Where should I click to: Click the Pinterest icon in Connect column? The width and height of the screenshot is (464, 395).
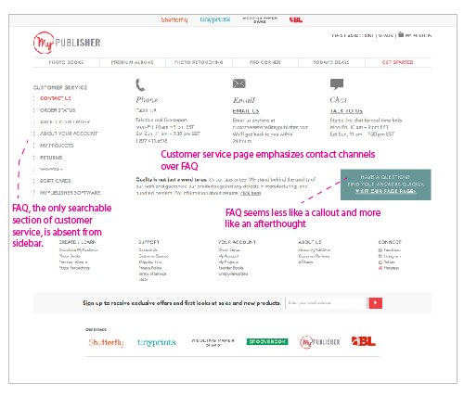[380, 268]
